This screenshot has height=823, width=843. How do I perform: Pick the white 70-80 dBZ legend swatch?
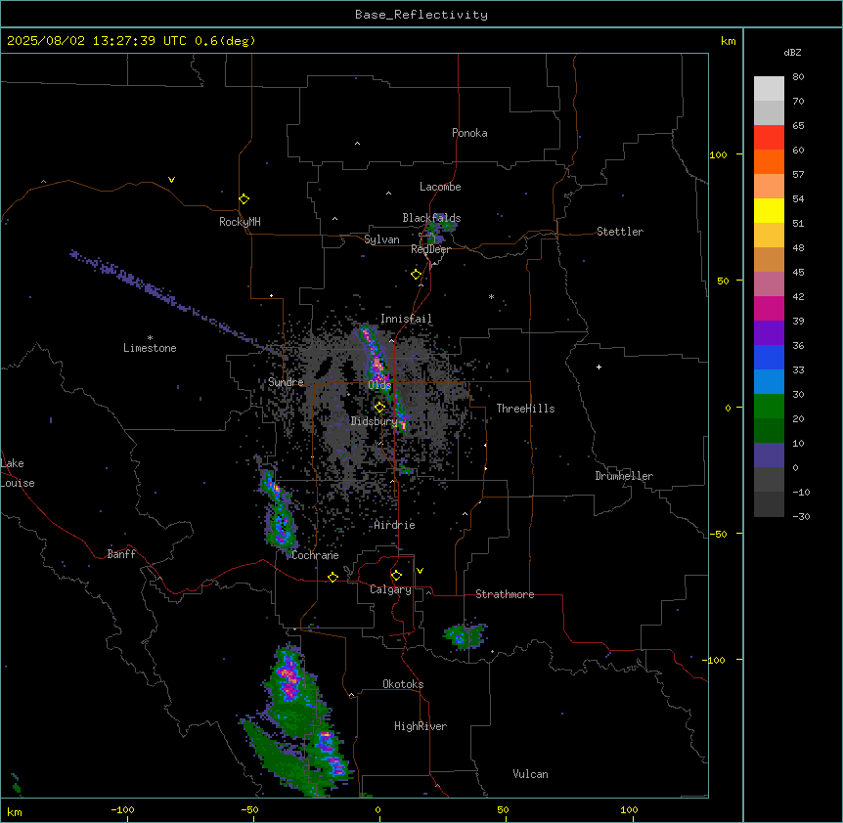tap(769, 89)
